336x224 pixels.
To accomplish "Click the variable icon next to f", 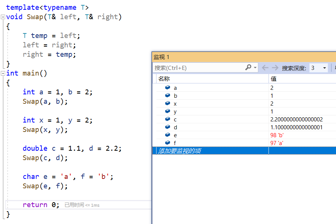I will click(x=167, y=143).
